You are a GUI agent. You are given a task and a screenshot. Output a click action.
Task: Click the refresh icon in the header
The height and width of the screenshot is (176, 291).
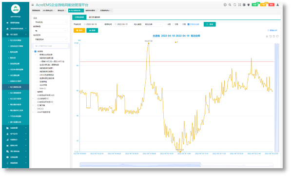click(x=235, y=5)
